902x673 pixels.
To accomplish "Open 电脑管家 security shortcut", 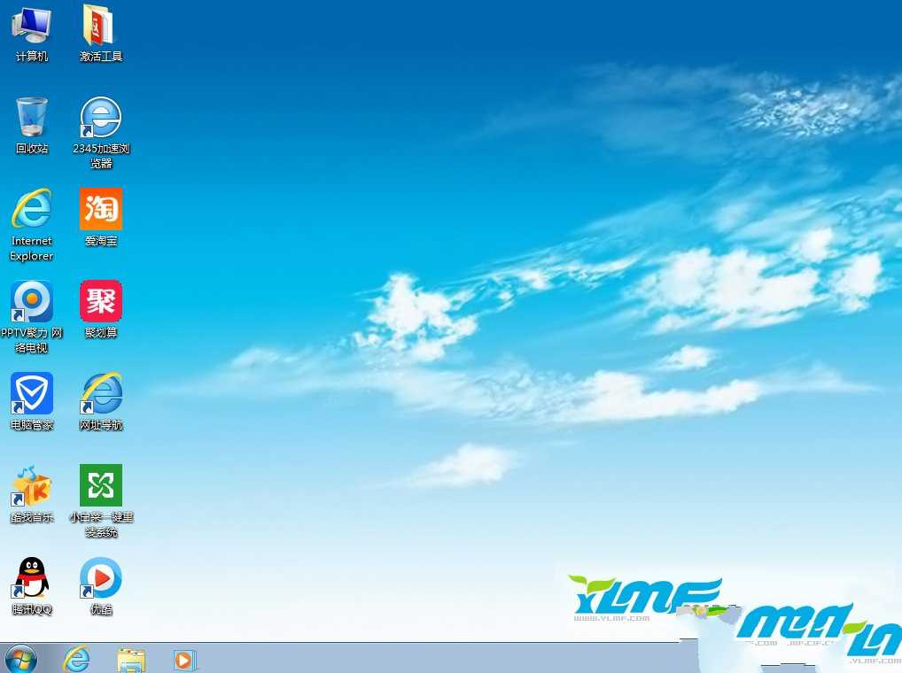I will [31, 394].
